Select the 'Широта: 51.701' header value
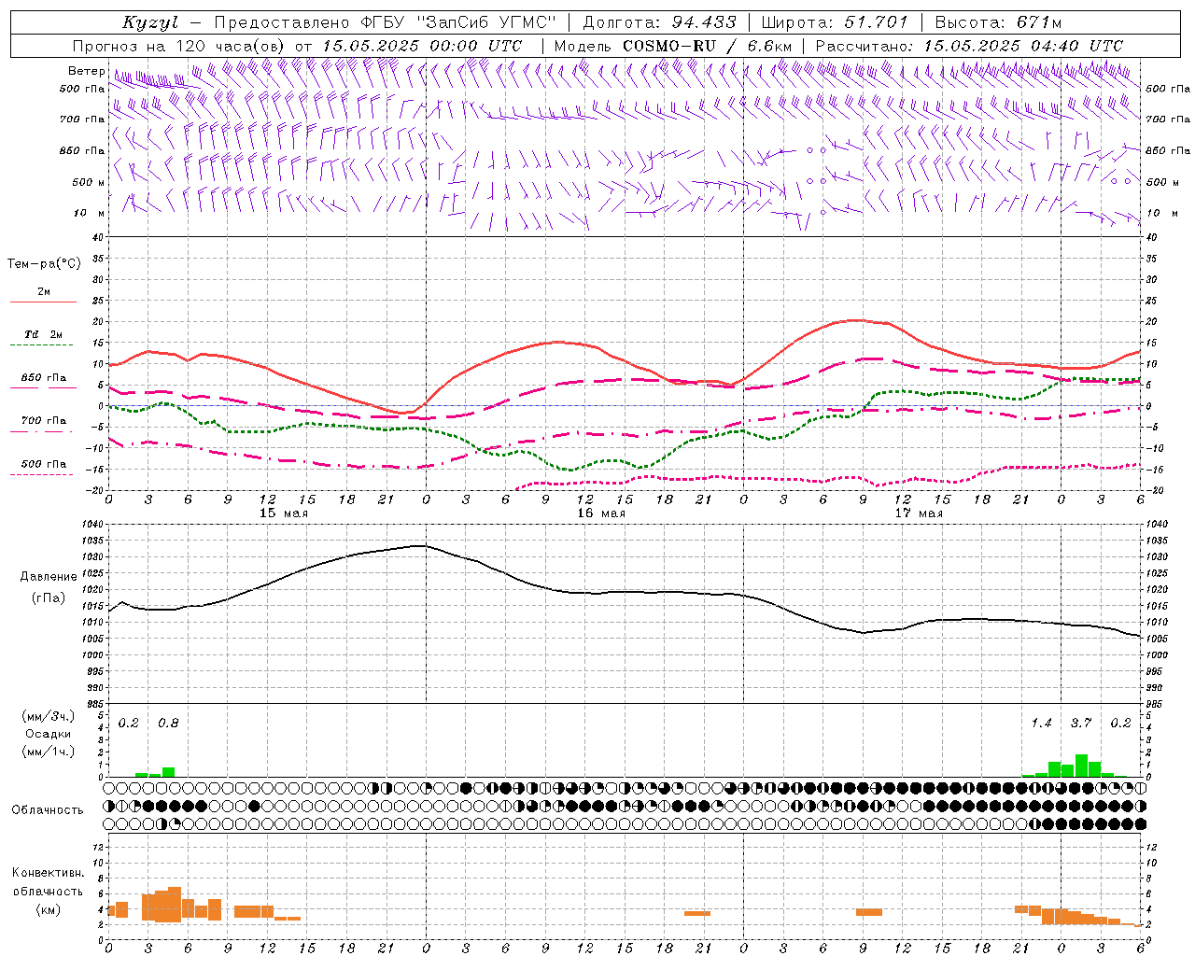This screenshot has width=1195, height=956. point(834,22)
